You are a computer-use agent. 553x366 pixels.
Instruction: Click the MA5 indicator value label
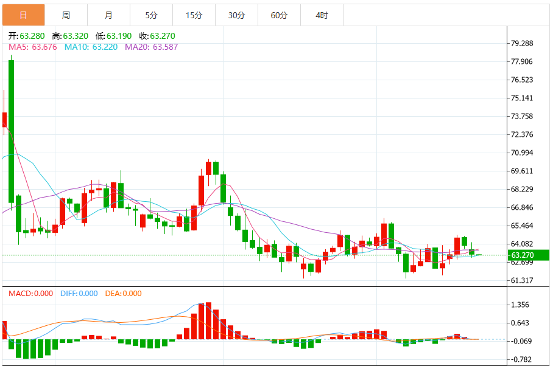(x=33, y=47)
